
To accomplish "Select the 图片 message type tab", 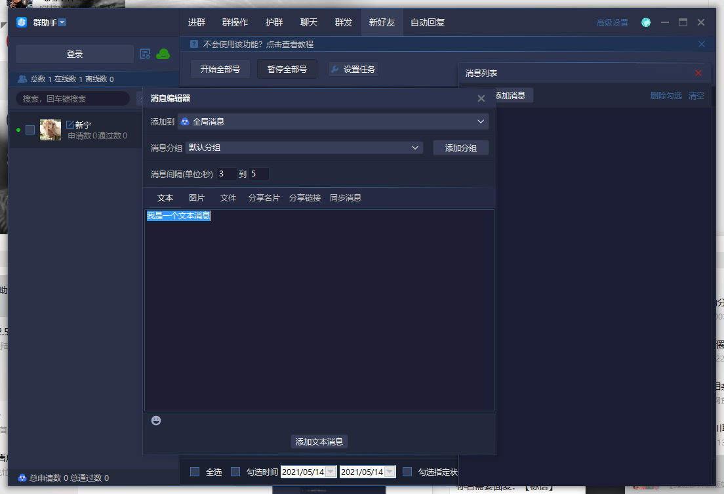I will [197, 197].
